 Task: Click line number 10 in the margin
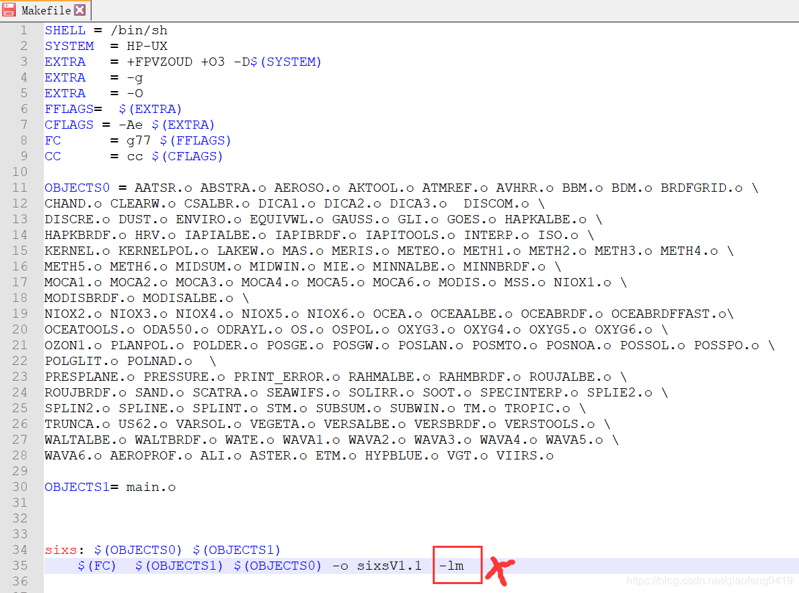click(x=20, y=172)
